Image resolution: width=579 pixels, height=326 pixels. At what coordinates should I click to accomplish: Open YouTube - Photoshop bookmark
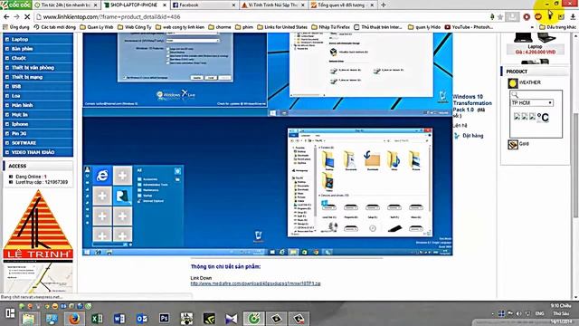coord(469,27)
